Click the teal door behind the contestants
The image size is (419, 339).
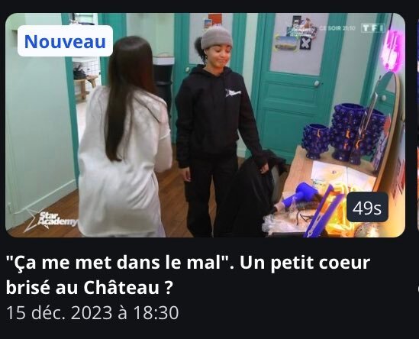tap(297, 86)
